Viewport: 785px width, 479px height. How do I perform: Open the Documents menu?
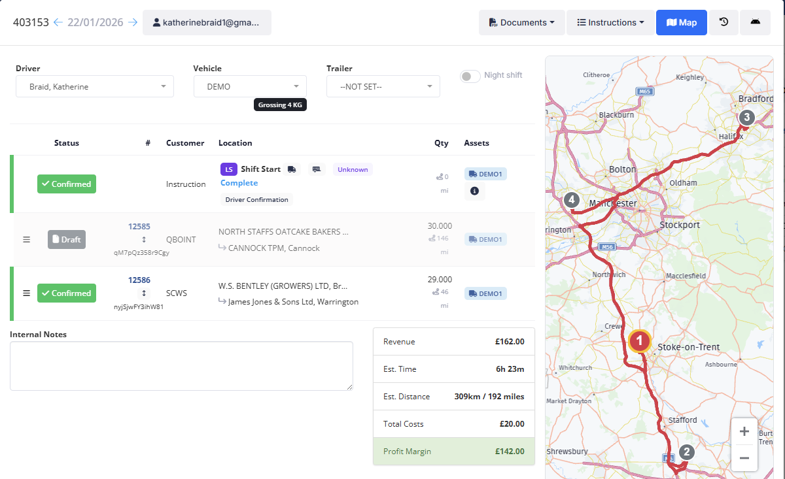pyautogui.click(x=521, y=22)
